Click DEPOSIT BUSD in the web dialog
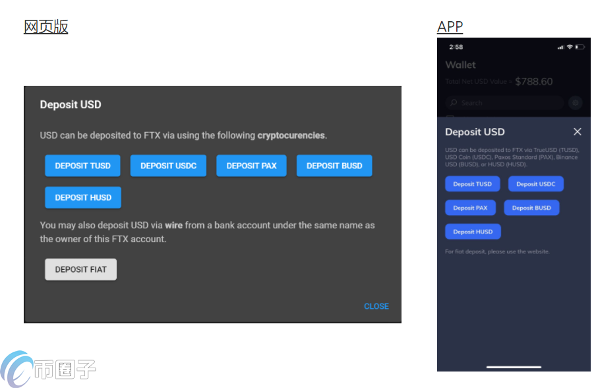This screenshot has height=388, width=596. coord(334,166)
